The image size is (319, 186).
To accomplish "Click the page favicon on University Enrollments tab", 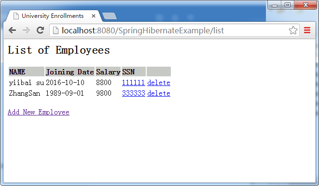I will point(16,16).
